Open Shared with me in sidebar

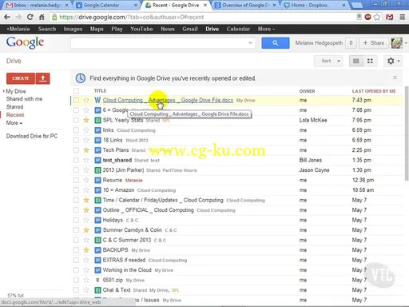[24, 99]
